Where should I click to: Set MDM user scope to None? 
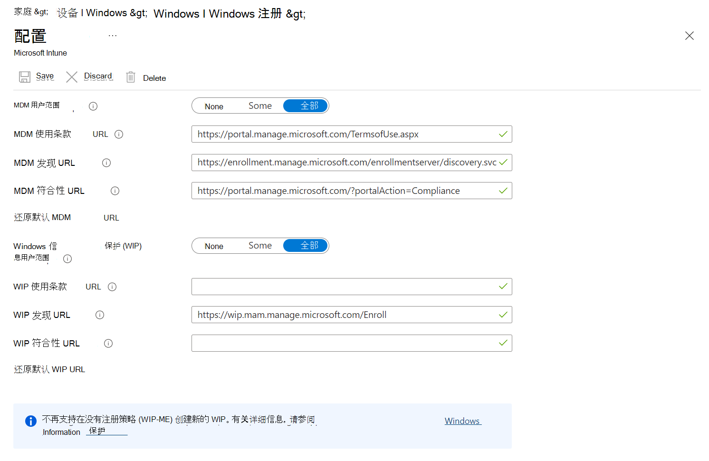[x=214, y=106]
